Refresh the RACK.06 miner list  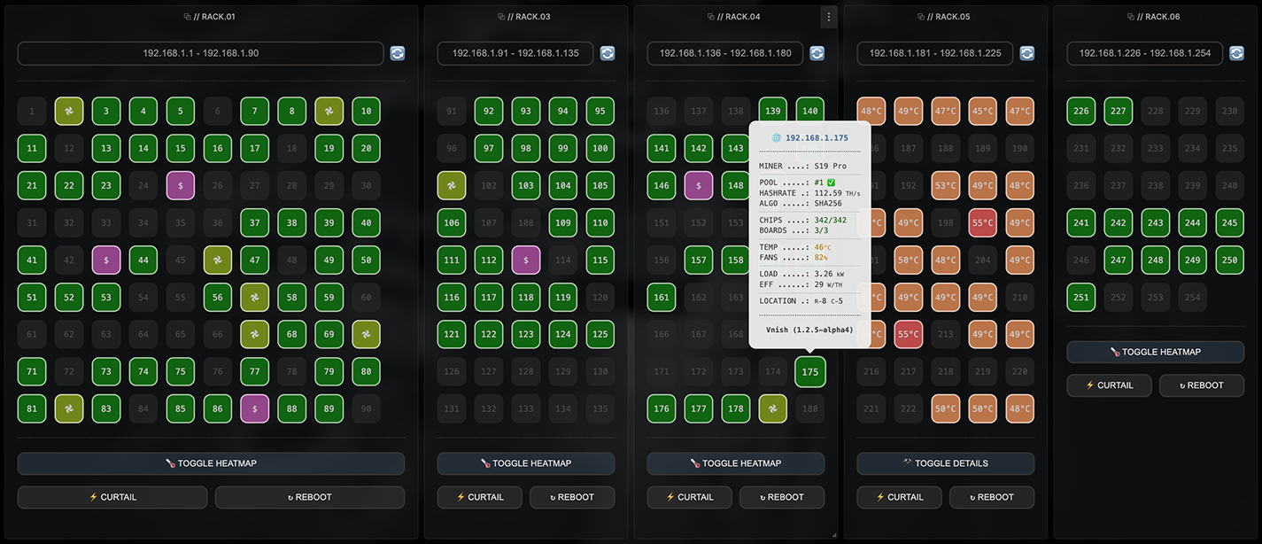(1236, 53)
